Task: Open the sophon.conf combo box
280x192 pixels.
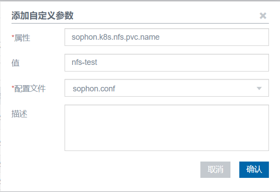Action: [x=166, y=88]
